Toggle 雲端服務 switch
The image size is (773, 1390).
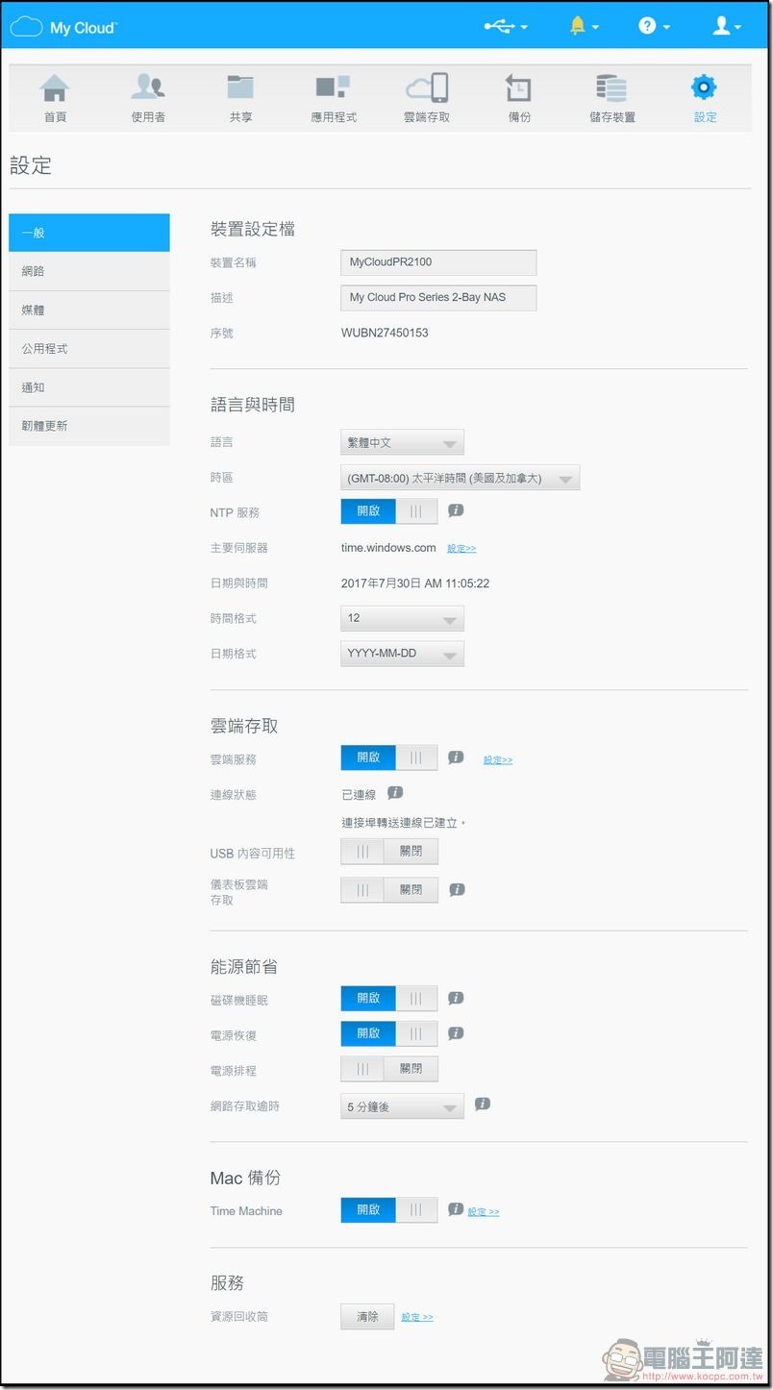(389, 757)
